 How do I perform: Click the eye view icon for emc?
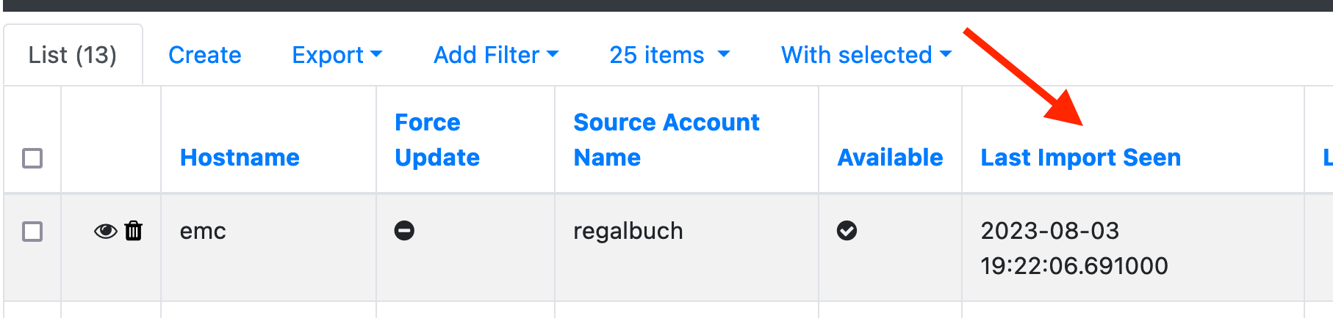pos(105,232)
